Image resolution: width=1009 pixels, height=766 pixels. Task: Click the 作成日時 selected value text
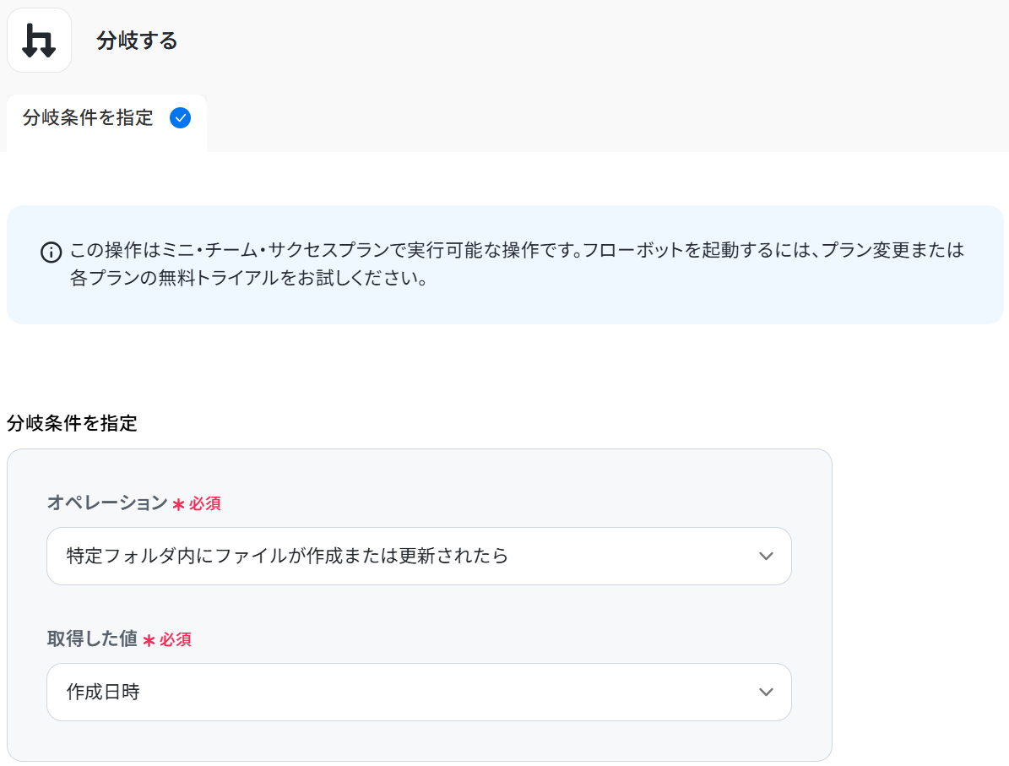point(103,693)
